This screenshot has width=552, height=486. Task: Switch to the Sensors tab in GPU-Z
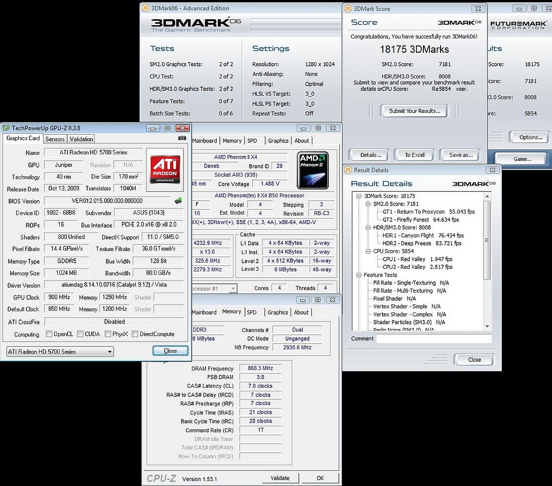55,139
